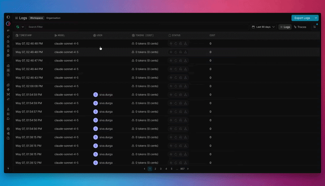Viewport: 325px width, 186px height.
Task: Open the users icon in the sidebar
Action: tap(8, 46)
